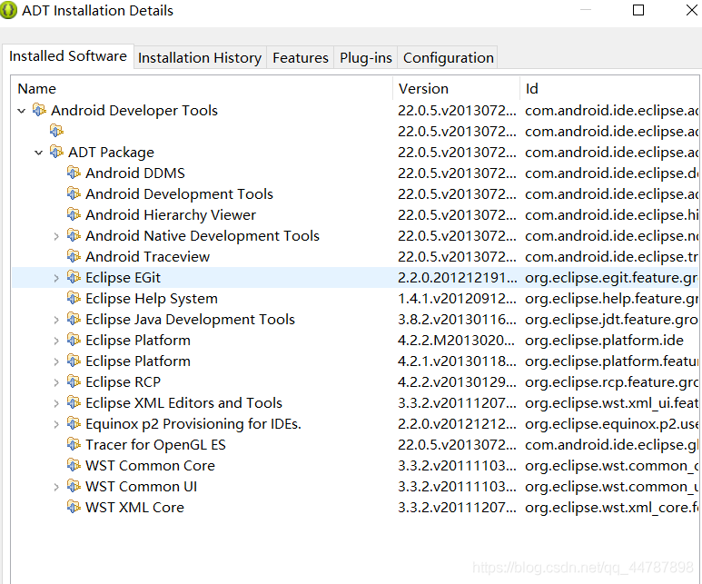702x584 pixels.
Task: Open the Configuration tab
Action: pyautogui.click(x=448, y=58)
